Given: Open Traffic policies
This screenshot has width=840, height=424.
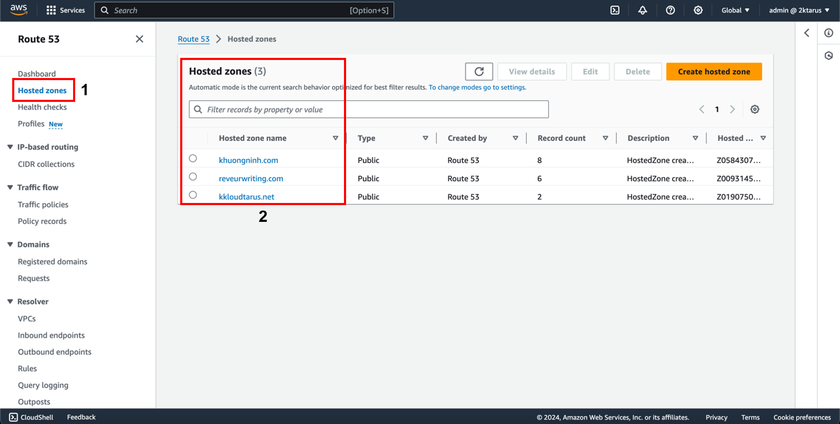Looking at the screenshot, I should pyautogui.click(x=43, y=204).
